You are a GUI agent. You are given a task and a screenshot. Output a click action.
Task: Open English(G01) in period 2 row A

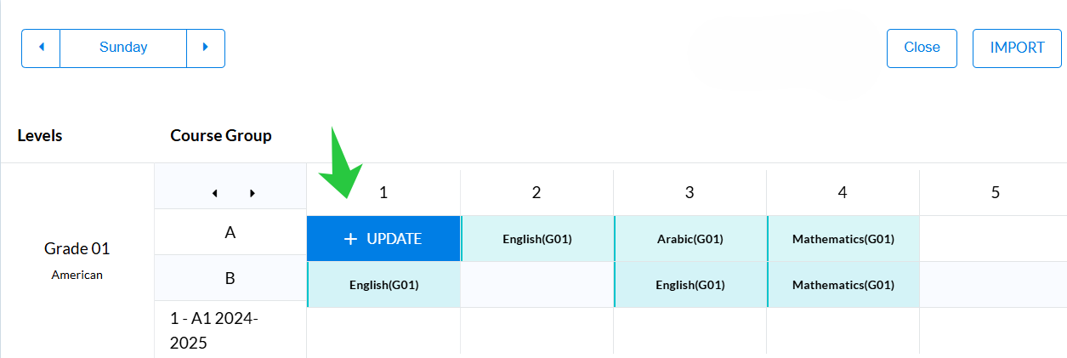coord(537,239)
